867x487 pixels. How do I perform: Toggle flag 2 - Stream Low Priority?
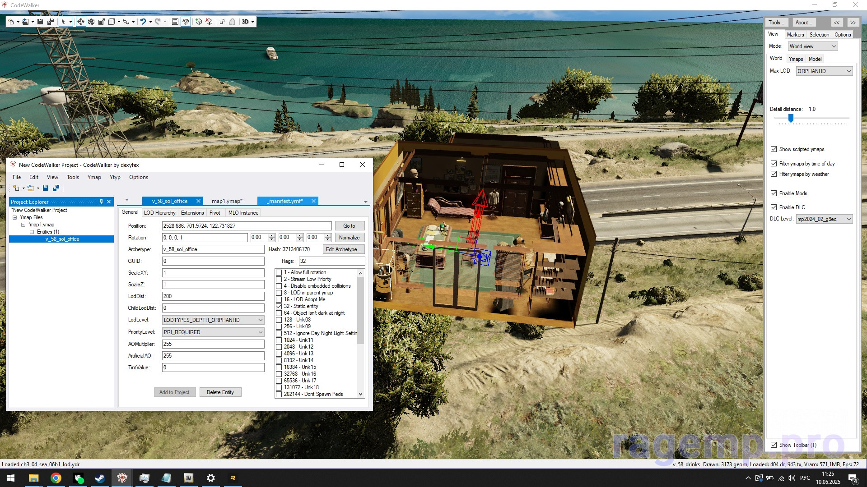(279, 279)
